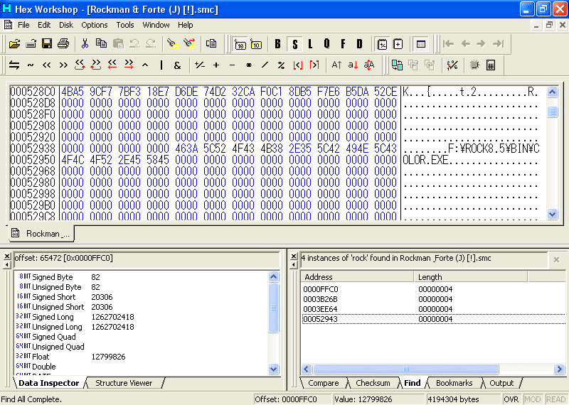Select Byte view mode B
569x405 pixels.
click(x=278, y=44)
